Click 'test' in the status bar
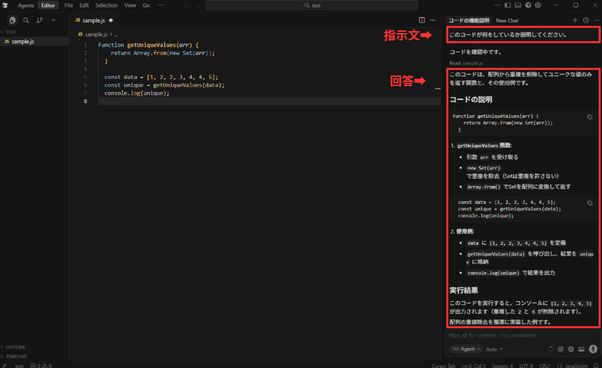602x368 pixels. 19,366
